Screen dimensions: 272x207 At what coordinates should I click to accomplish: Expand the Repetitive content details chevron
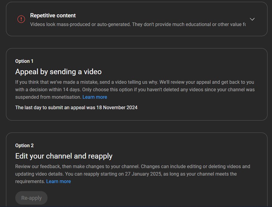click(x=252, y=19)
